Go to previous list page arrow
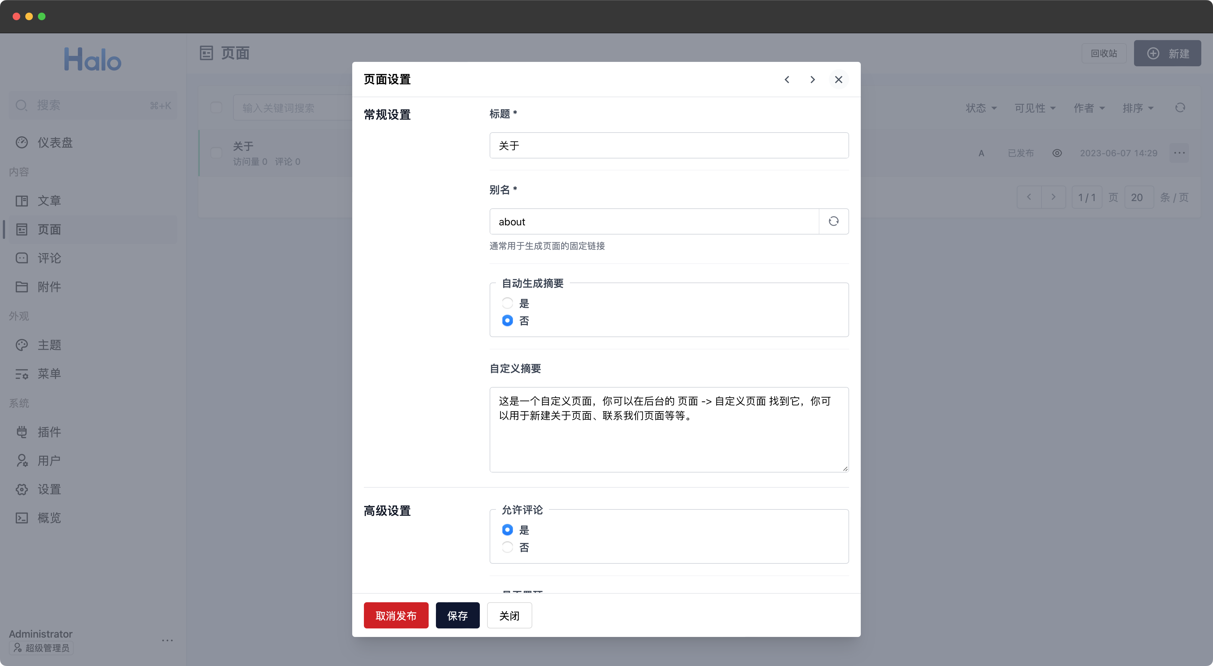The width and height of the screenshot is (1213, 666). (x=1029, y=197)
